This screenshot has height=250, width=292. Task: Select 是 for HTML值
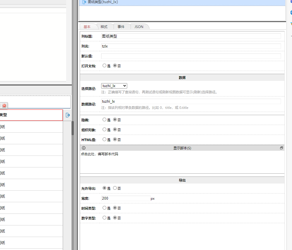click(x=104, y=139)
